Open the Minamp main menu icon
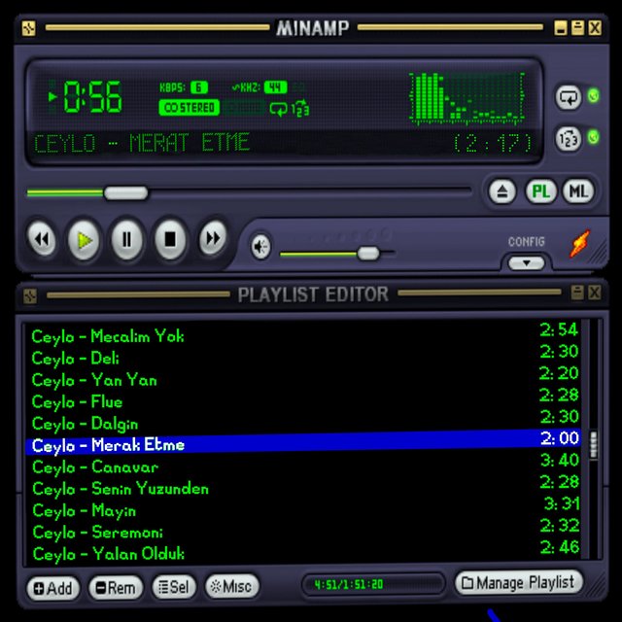Screen dimensions: 622x622 point(28,28)
